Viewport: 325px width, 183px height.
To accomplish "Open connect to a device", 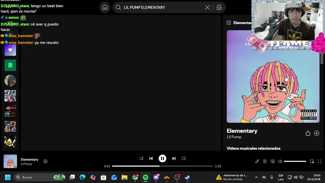I will tap(272, 161).
